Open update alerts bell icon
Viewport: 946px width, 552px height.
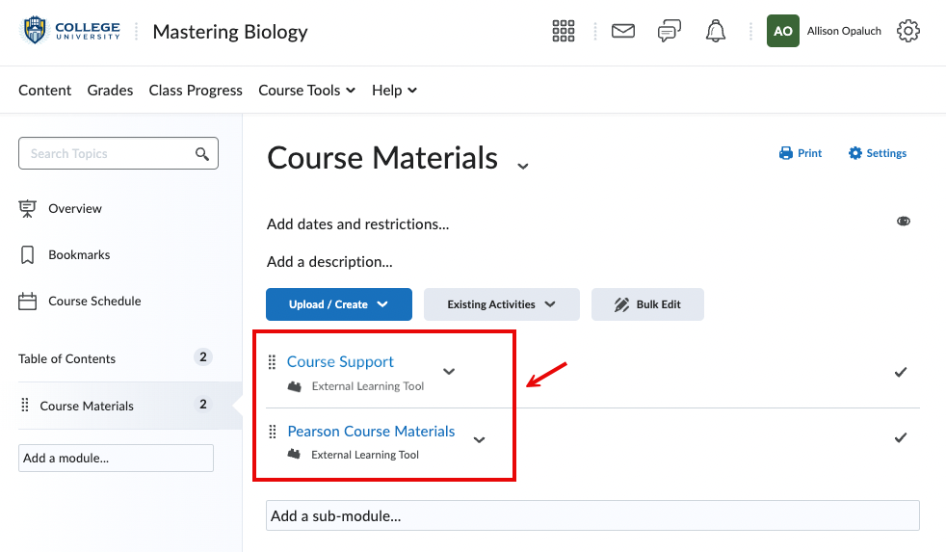[716, 31]
